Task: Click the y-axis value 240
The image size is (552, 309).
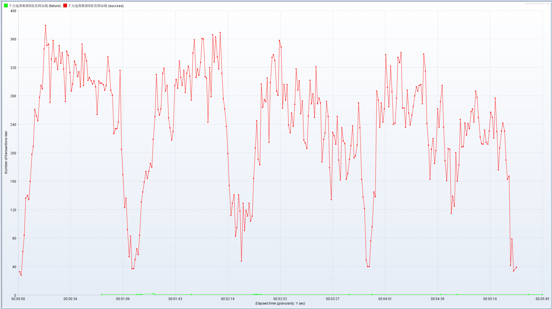Action: 13,125
